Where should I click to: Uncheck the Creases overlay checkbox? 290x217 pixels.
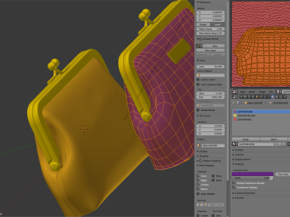click(198, 184)
